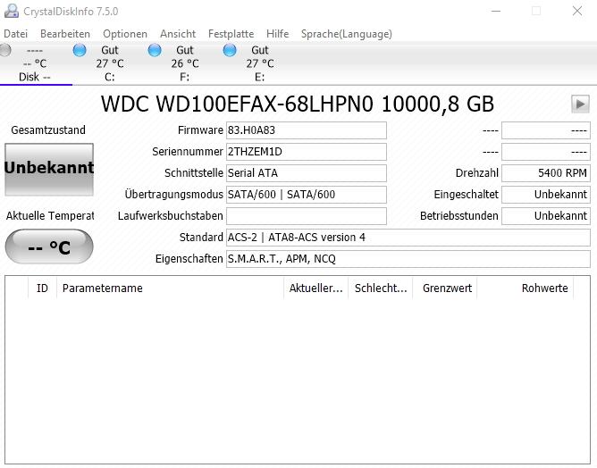
Task: Open the Sprache(Language) menu
Action: click(347, 34)
